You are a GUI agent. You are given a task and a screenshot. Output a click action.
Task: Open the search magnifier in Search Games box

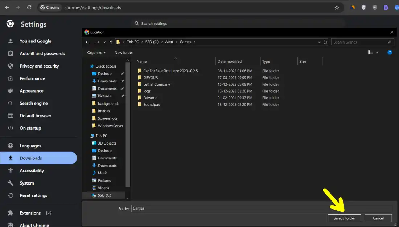389,42
